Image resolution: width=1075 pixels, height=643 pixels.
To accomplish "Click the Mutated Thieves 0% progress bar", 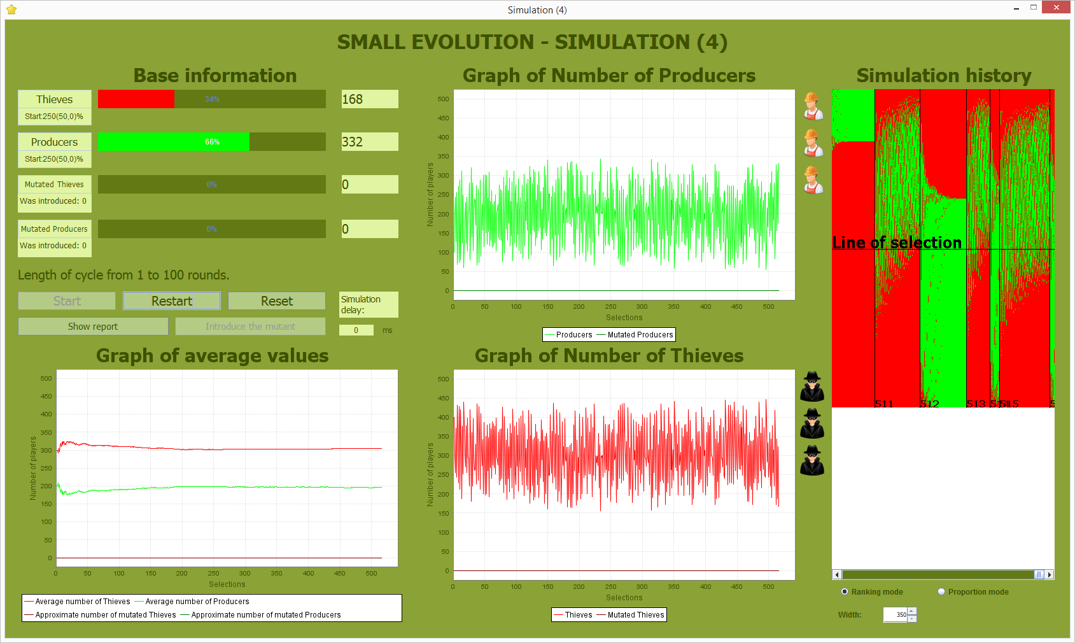I will coord(212,184).
